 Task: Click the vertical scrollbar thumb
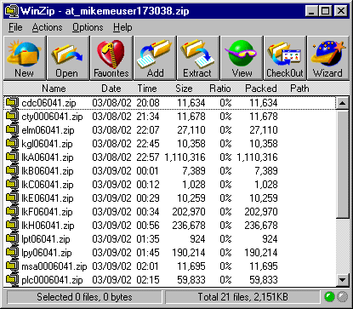[x=342, y=163]
